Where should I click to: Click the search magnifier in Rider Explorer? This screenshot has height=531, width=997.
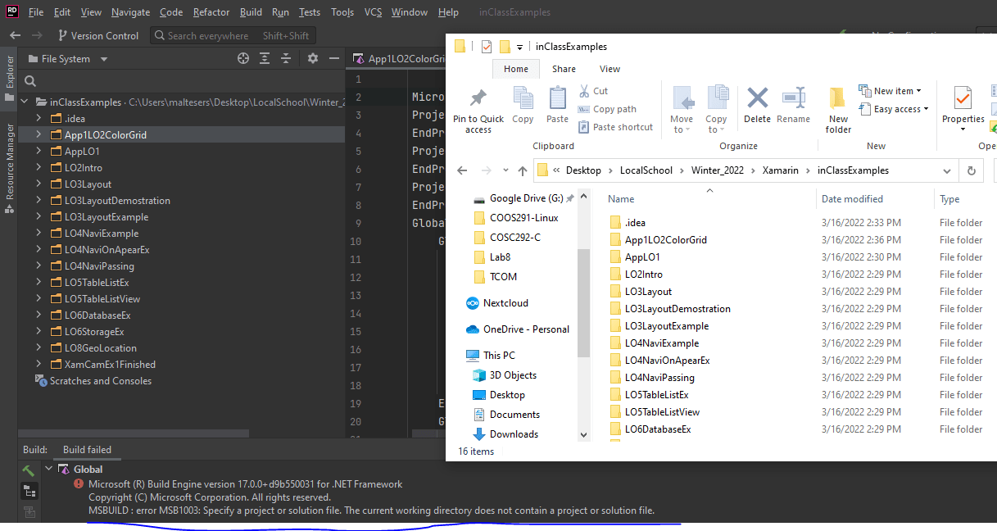(30, 81)
